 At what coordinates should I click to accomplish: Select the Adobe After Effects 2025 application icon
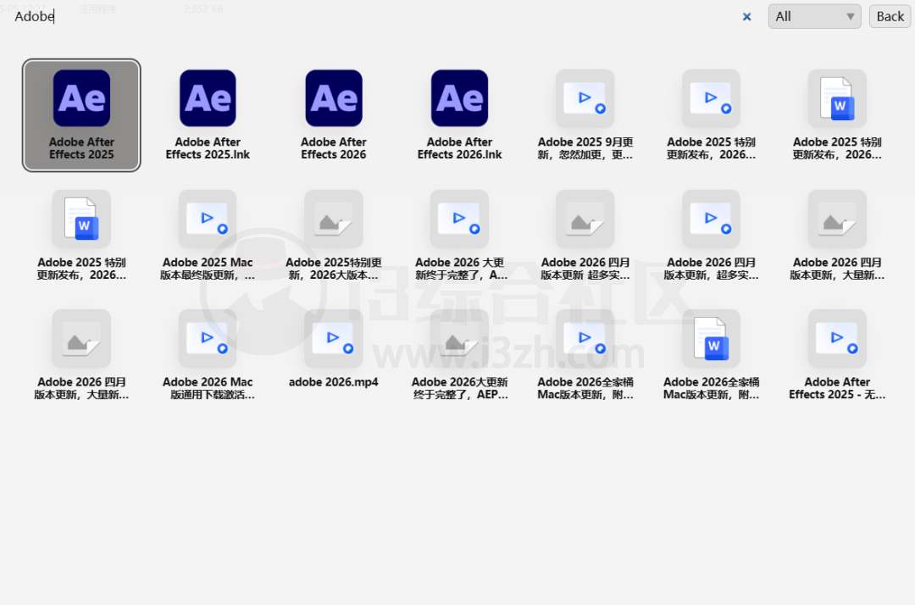tap(81, 115)
